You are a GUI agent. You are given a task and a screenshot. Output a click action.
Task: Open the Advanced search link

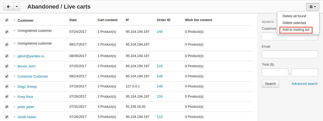tap(304, 84)
